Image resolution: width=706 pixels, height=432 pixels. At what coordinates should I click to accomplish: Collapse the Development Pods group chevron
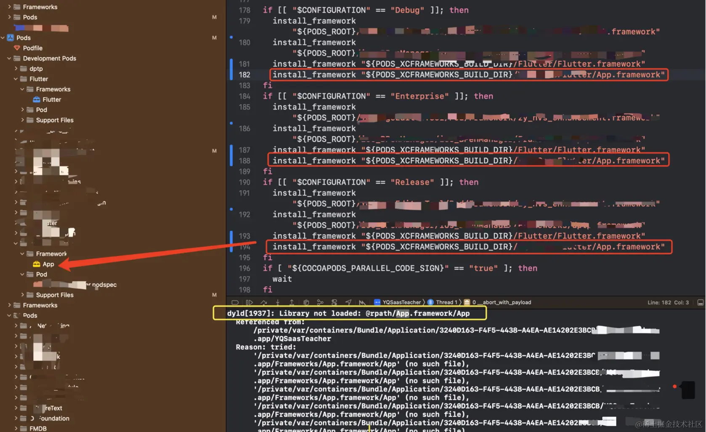tap(9, 58)
